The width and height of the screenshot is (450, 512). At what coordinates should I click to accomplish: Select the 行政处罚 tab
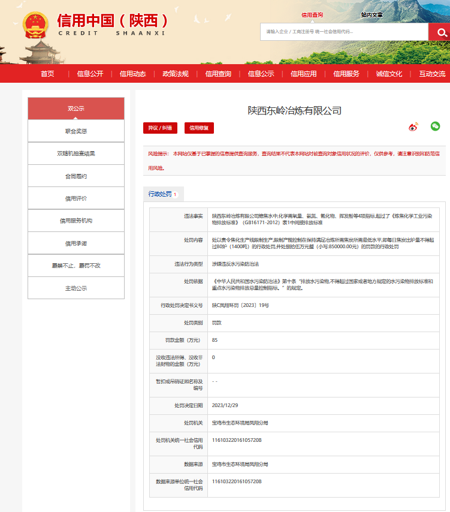(x=163, y=194)
